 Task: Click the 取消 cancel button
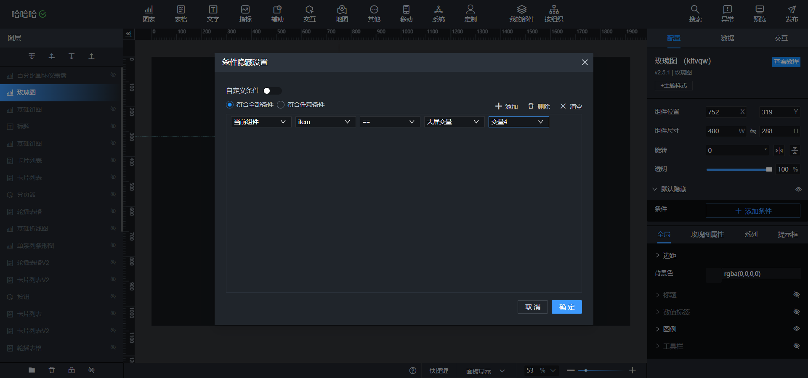pyautogui.click(x=533, y=307)
